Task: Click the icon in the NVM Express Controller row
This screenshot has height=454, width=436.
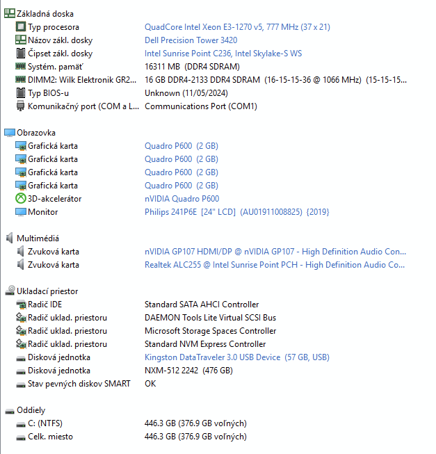Action: pyautogui.click(x=21, y=343)
